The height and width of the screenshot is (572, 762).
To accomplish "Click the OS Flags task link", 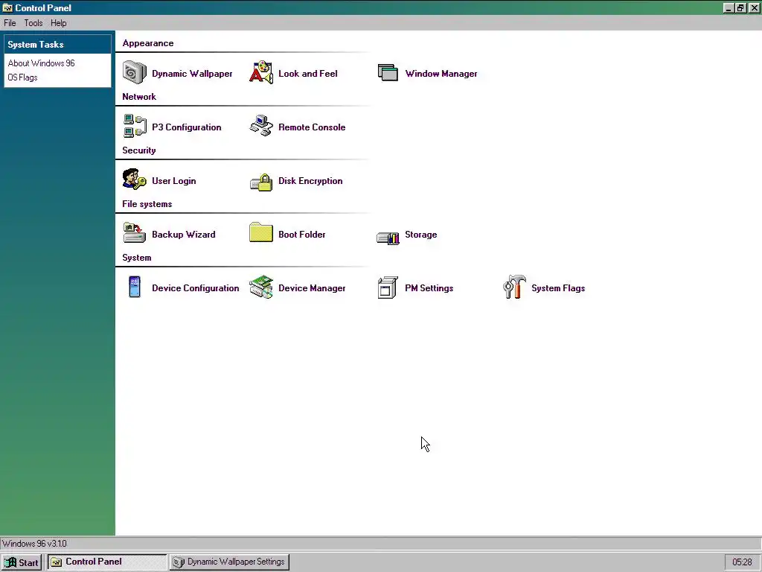I will click(x=22, y=77).
